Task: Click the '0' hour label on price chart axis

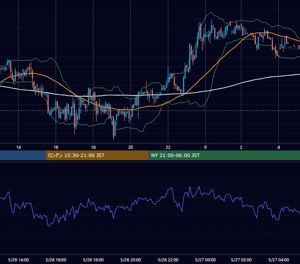Action: point(205,147)
